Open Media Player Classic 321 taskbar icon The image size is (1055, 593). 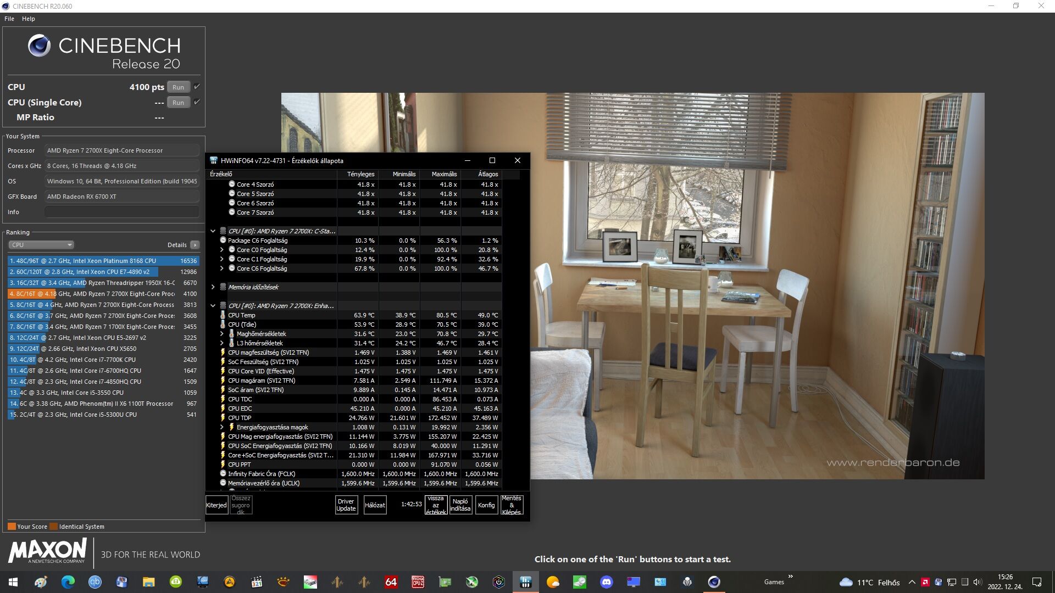click(x=256, y=582)
